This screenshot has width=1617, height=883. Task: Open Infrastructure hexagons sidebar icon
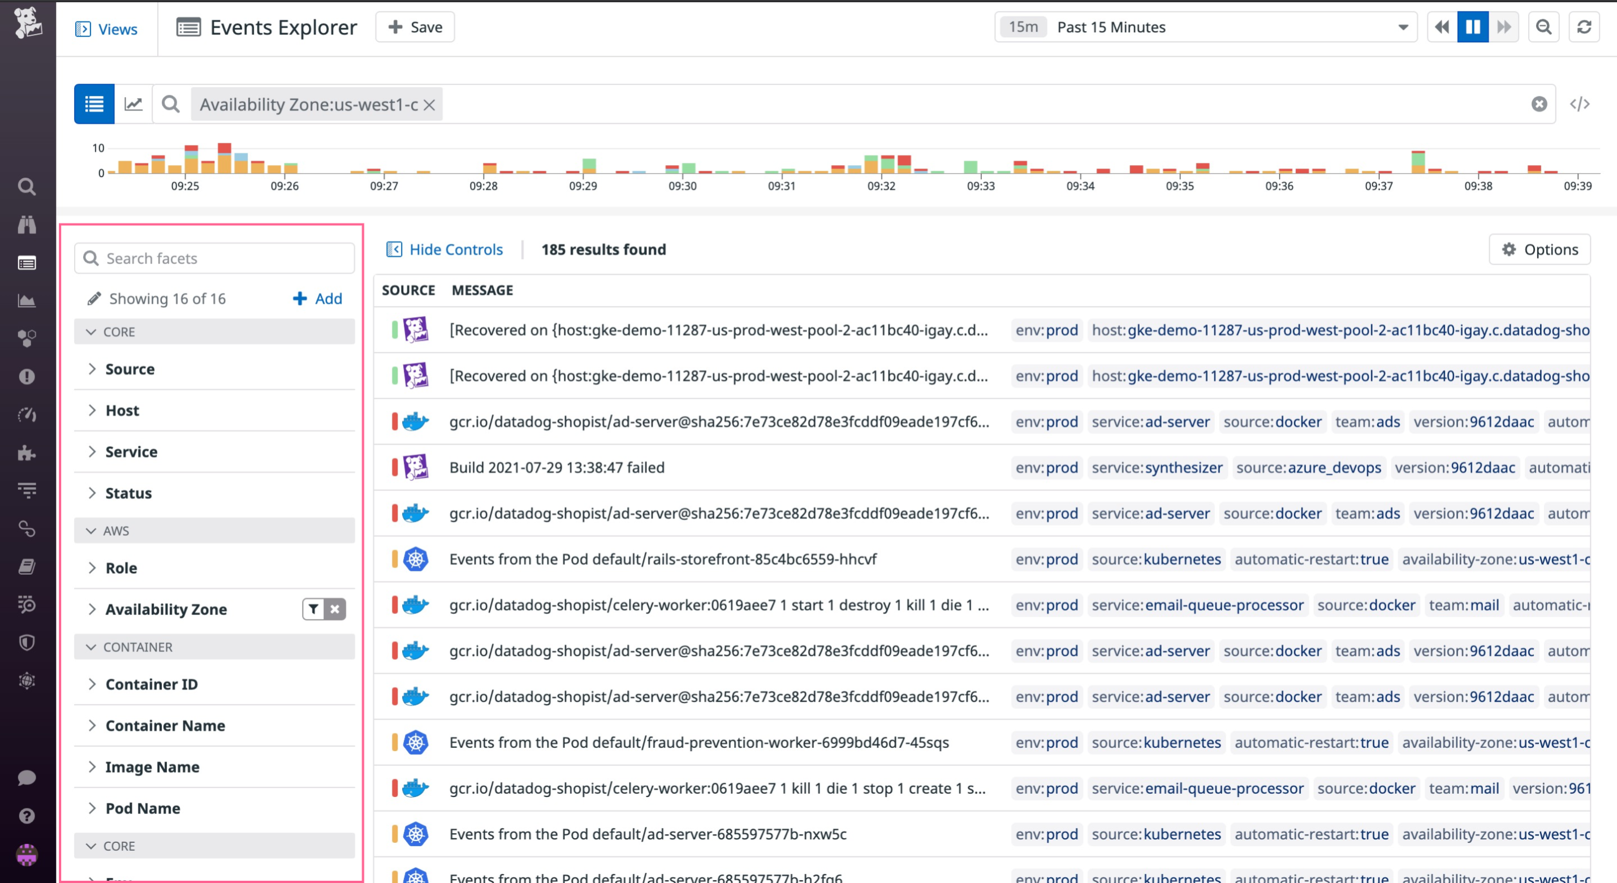27,338
